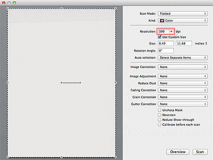Click the bottom-middle selection edge handle
This screenshot has width=213, height=160.
pos(62,157)
